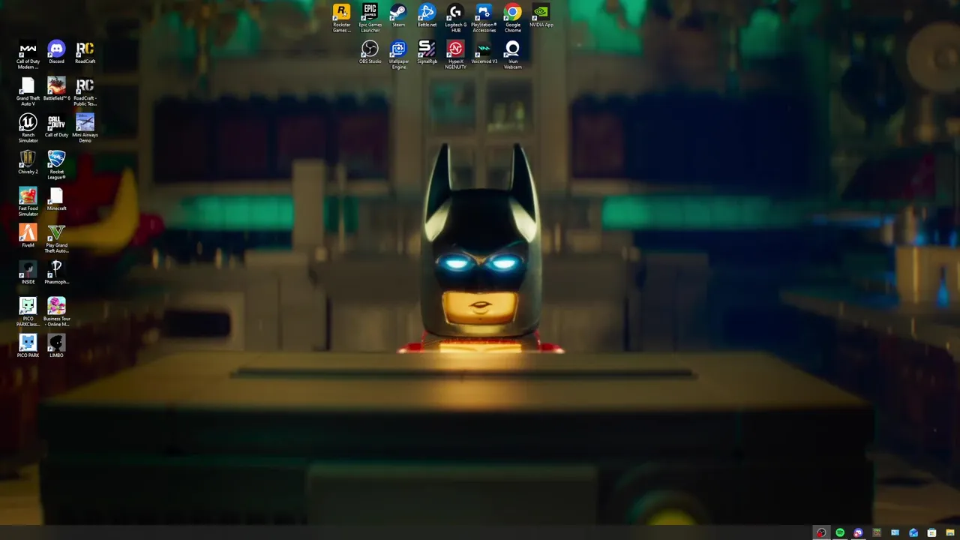
Task: Launch the FiveM shortcut
Action: (x=28, y=236)
